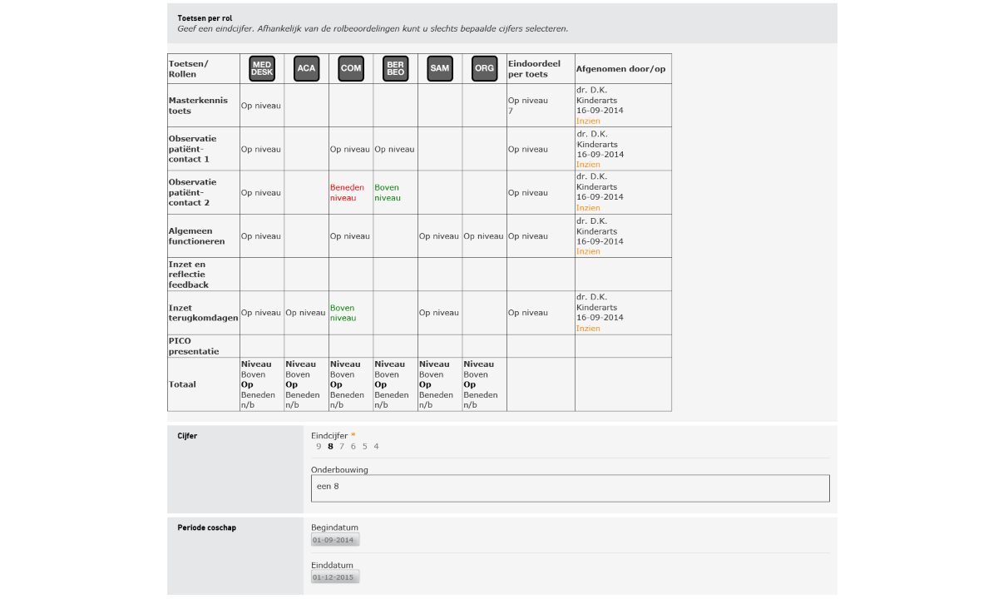The width and height of the screenshot is (998, 599).
Task: Open Inzien link for Masterkennis toets
Action: point(588,121)
